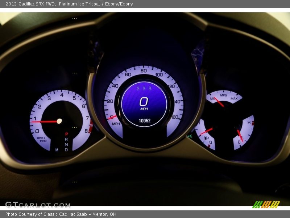Click the 'H' on temperature gauge
The height and width of the screenshot is (218, 290).
tap(249, 122)
